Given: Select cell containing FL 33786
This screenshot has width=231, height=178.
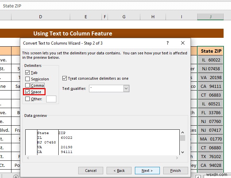Looking at the screenshot, I should pos(210,112).
